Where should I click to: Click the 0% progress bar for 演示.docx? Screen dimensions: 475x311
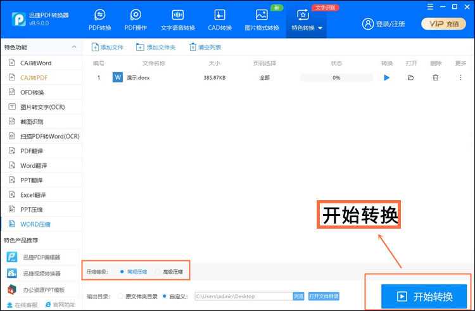[336, 78]
